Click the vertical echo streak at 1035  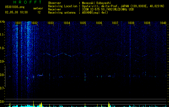pos(85,77)
